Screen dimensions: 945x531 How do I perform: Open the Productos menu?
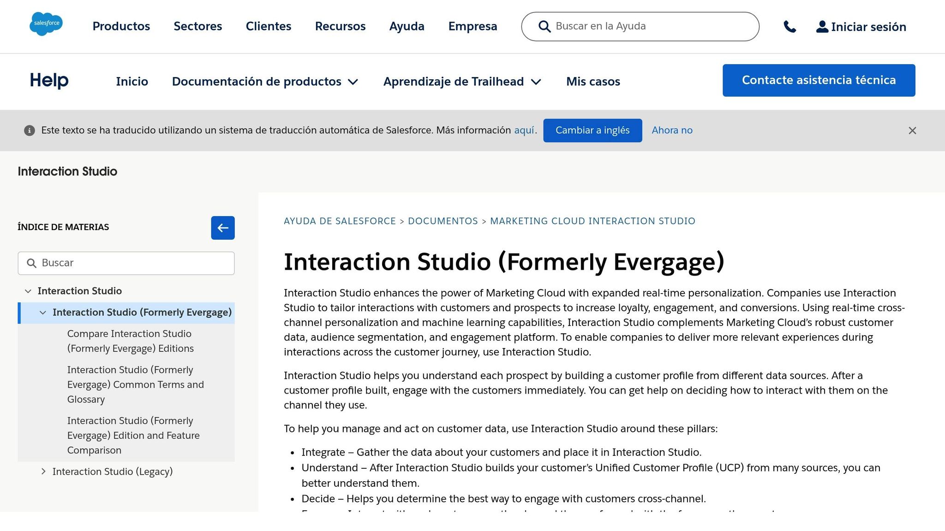(x=121, y=26)
